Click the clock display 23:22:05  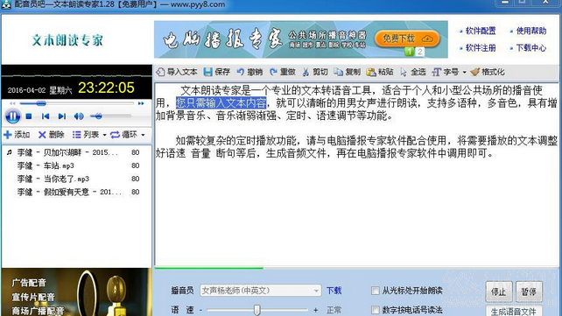click(106, 88)
